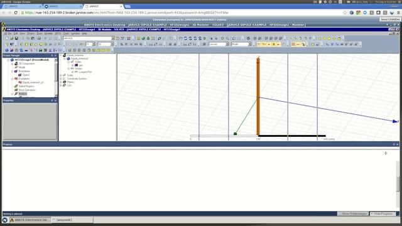Screen dimensions: 402x226
Task: Click the yellow cone primitive icon
Action: pyautogui.click(x=36, y=45)
